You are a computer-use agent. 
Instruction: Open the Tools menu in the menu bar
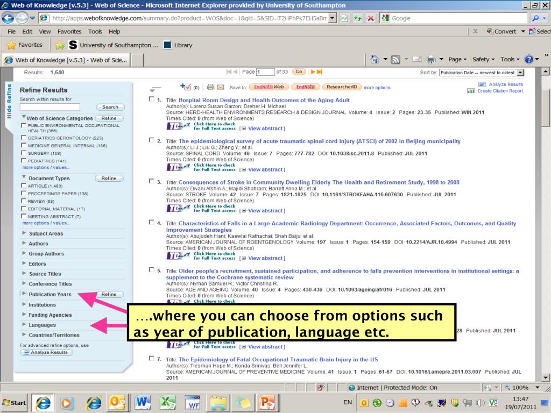pyautogui.click(x=95, y=32)
